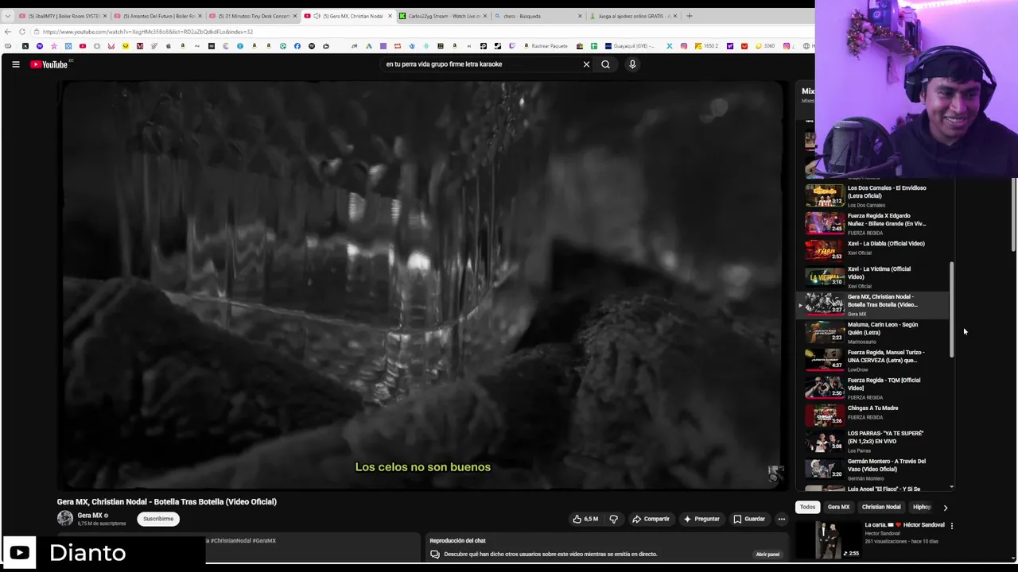Click the video player to pause playback
The width and height of the screenshot is (1018, 572).
422,284
